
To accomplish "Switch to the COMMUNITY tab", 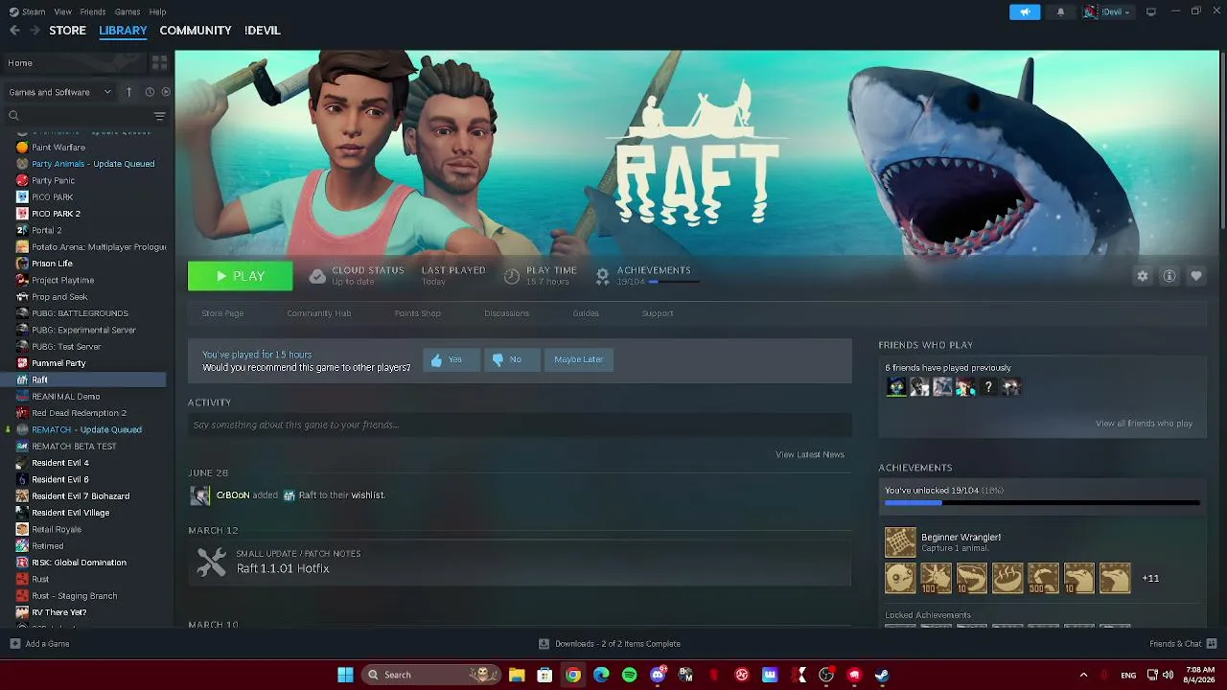I will 196,31.
